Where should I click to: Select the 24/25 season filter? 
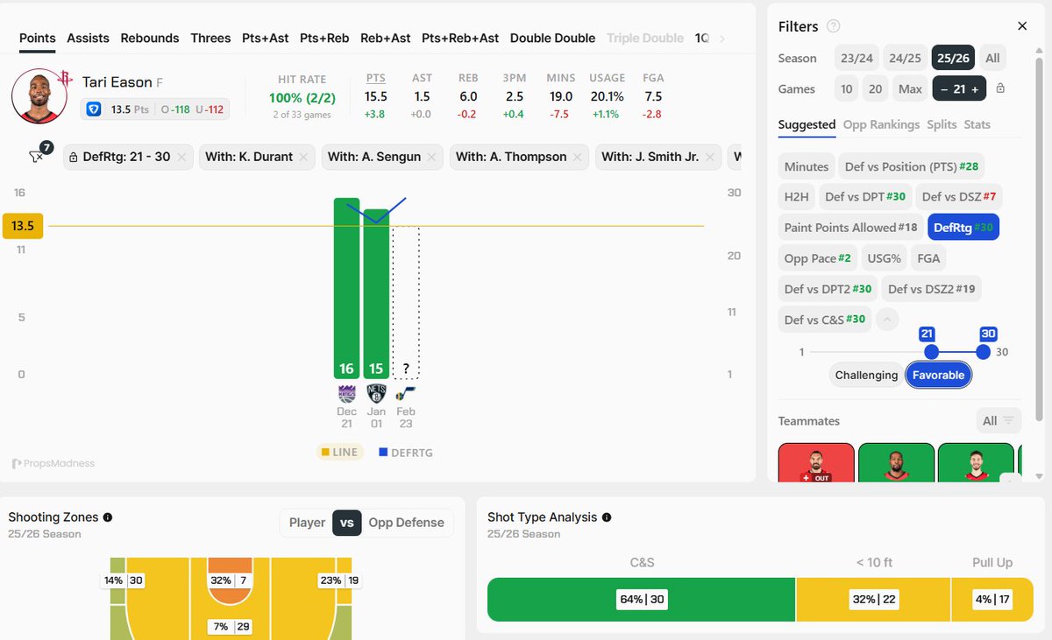point(905,58)
